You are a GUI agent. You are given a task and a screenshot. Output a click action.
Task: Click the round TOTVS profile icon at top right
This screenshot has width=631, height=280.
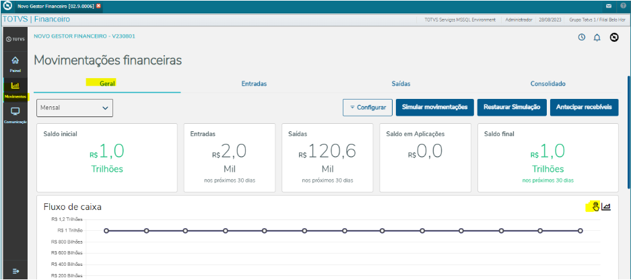point(614,38)
